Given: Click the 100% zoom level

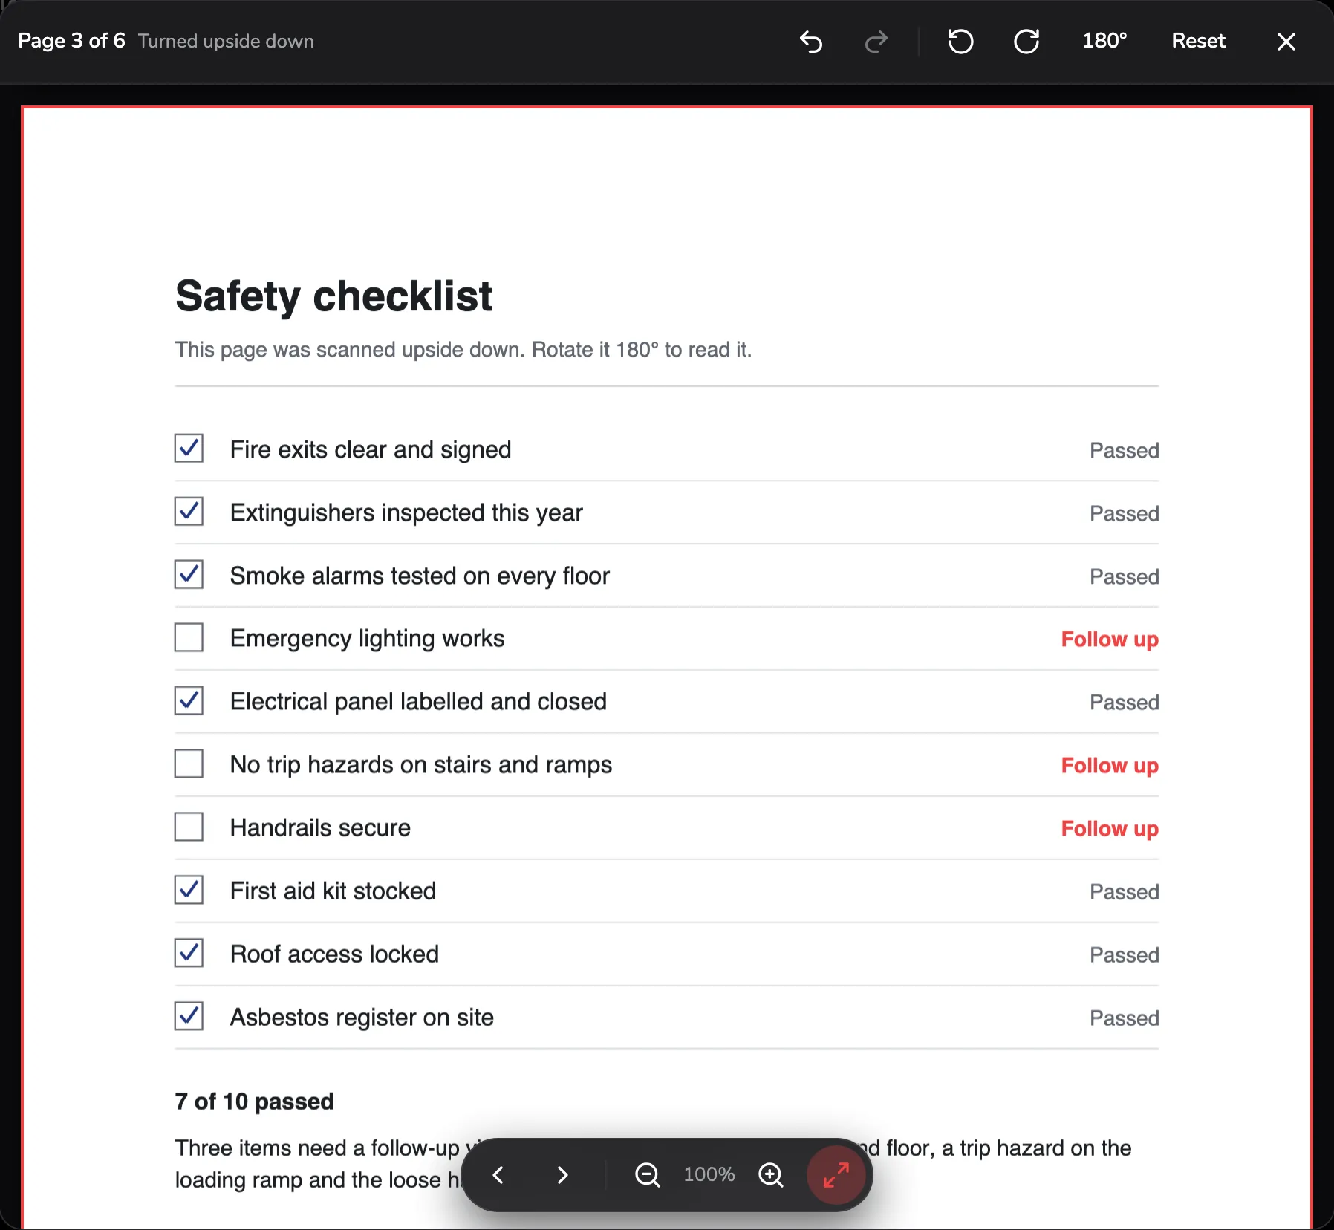Looking at the screenshot, I should (709, 1174).
